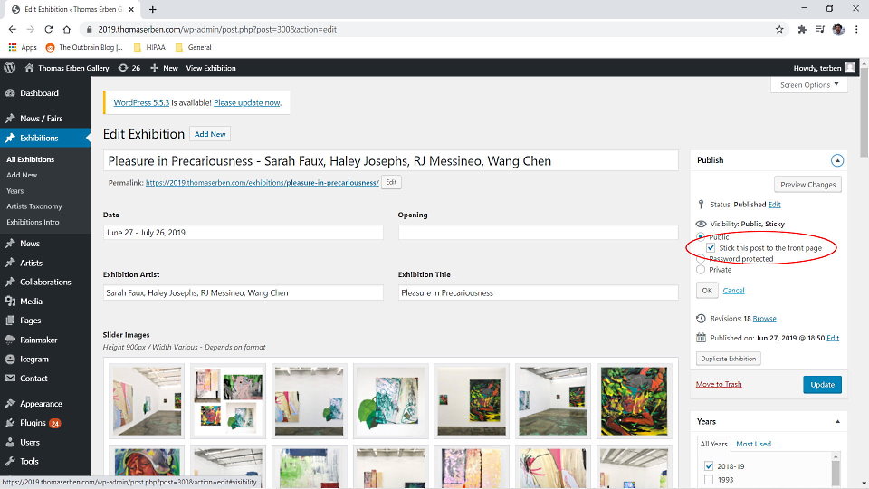Click the Date field with June 27 - July 26, 2019
This screenshot has height=489, width=869.
coord(243,233)
